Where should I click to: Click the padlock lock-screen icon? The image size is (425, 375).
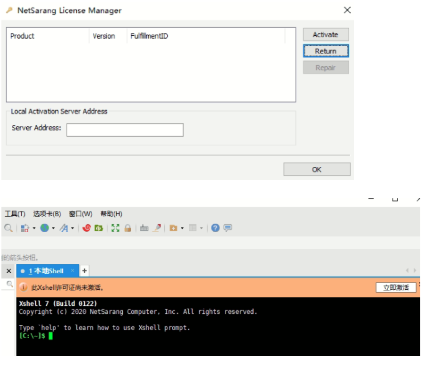(x=128, y=228)
